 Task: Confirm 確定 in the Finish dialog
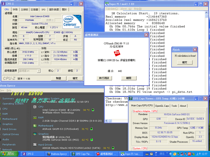click(x=185, y=62)
